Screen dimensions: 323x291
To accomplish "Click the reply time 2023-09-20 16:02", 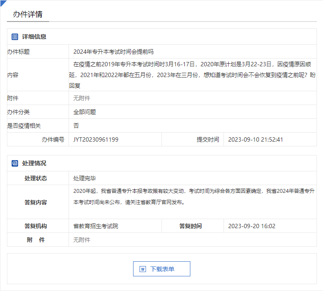I will pyautogui.click(x=252, y=226).
